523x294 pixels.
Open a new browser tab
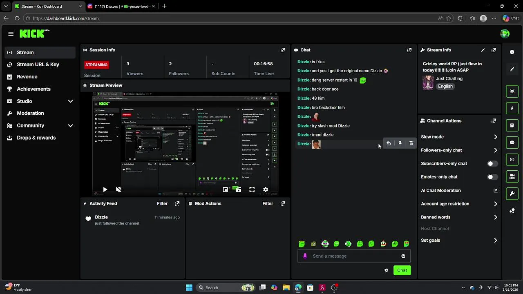click(164, 6)
